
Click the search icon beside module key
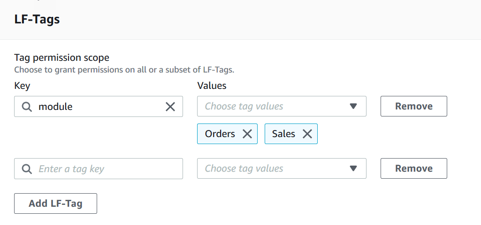[x=27, y=107]
